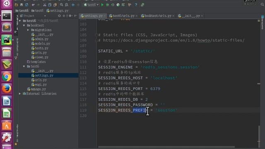This screenshot has height=149, width=265.
Task: Open Google Chrome from the launcher
Action: [x=7, y=77]
